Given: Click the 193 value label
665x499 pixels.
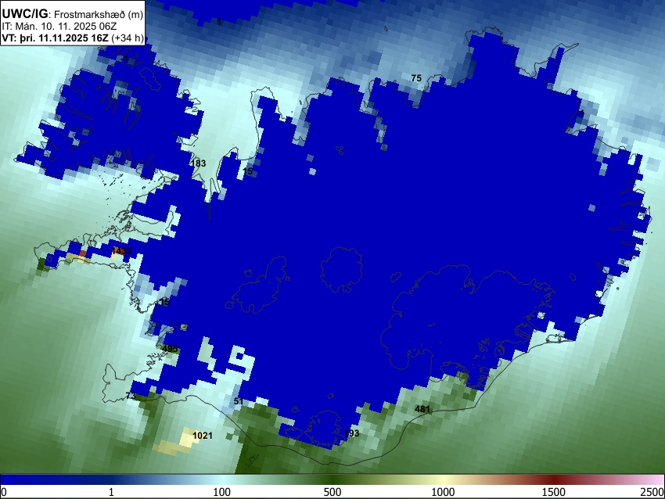Looking at the screenshot, I should coord(351,433).
